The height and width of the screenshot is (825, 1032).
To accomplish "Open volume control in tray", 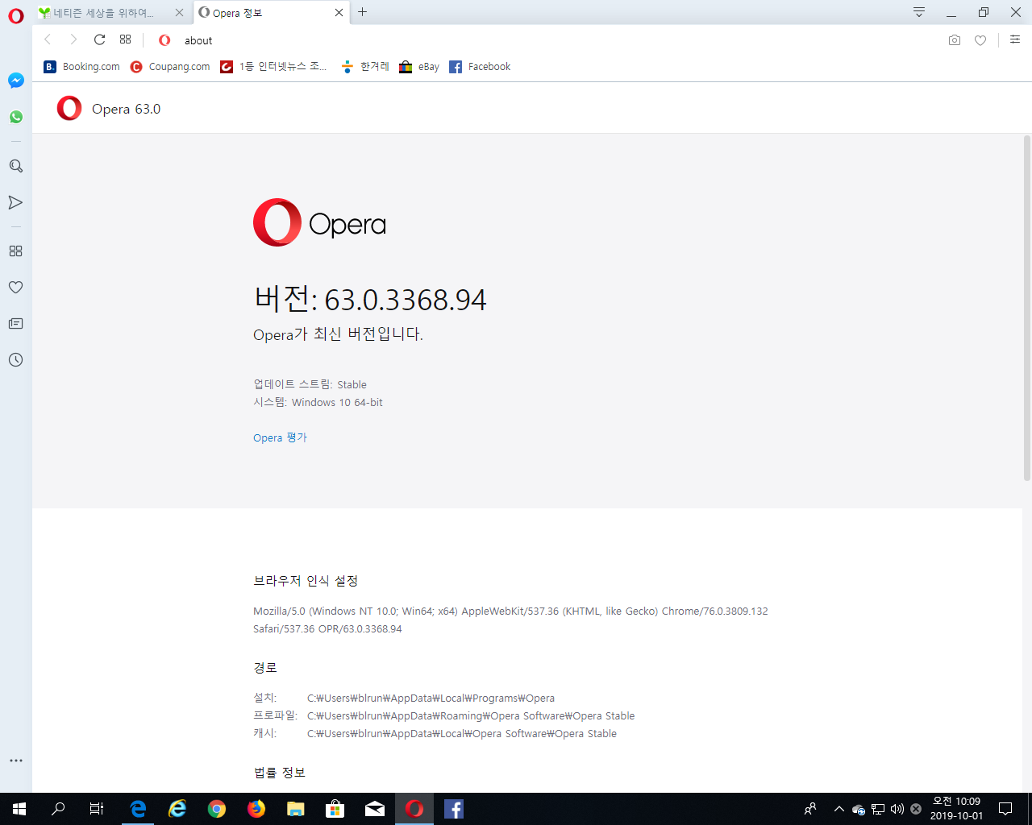I will [897, 809].
